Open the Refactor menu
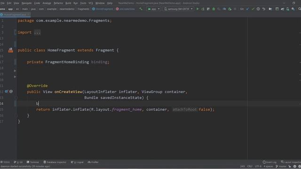 pos(58,3)
